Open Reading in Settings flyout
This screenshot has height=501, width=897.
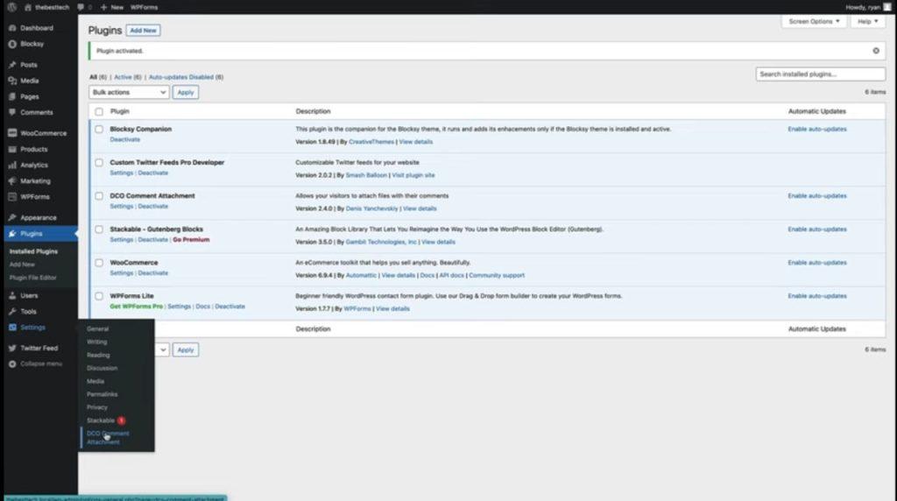point(98,355)
